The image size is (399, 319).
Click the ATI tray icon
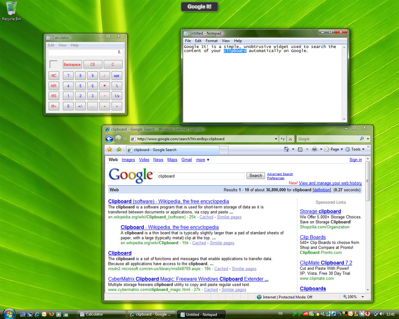point(305,314)
